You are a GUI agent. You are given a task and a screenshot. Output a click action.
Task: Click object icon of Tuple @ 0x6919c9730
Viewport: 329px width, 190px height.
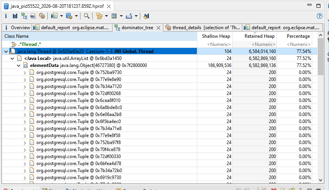[x=32, y=178]
